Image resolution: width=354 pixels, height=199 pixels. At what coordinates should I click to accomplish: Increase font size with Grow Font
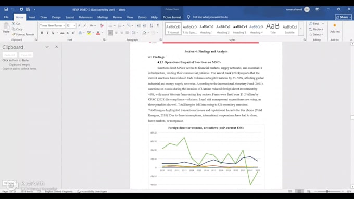(79, 25)
